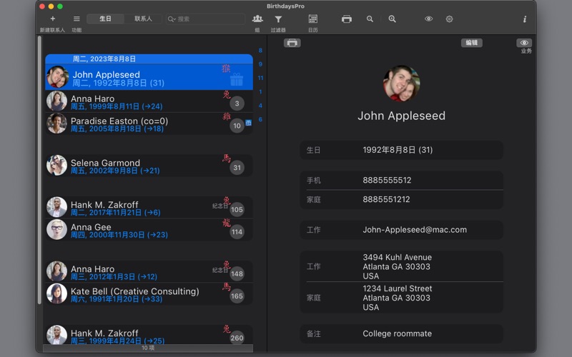The height and width of the screenshot is (357, 572).
Task: Click the info icon in toolbar
Action: coord(524,19)
